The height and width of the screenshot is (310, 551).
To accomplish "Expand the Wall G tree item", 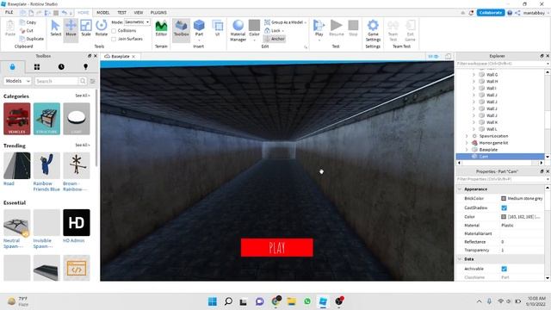I will click(474, 75).
